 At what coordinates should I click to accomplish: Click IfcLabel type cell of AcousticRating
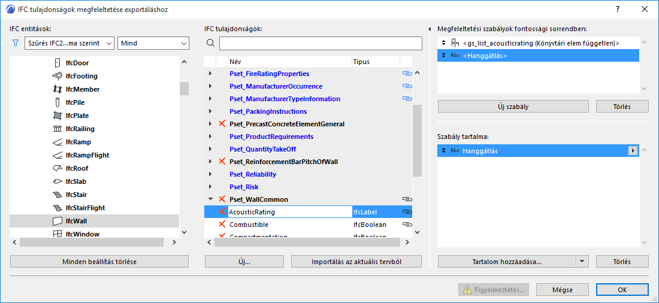point(376,212)
